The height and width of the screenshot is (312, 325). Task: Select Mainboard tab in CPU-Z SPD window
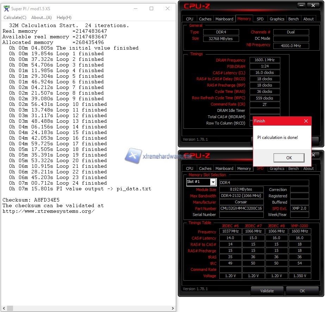point(224,168)
